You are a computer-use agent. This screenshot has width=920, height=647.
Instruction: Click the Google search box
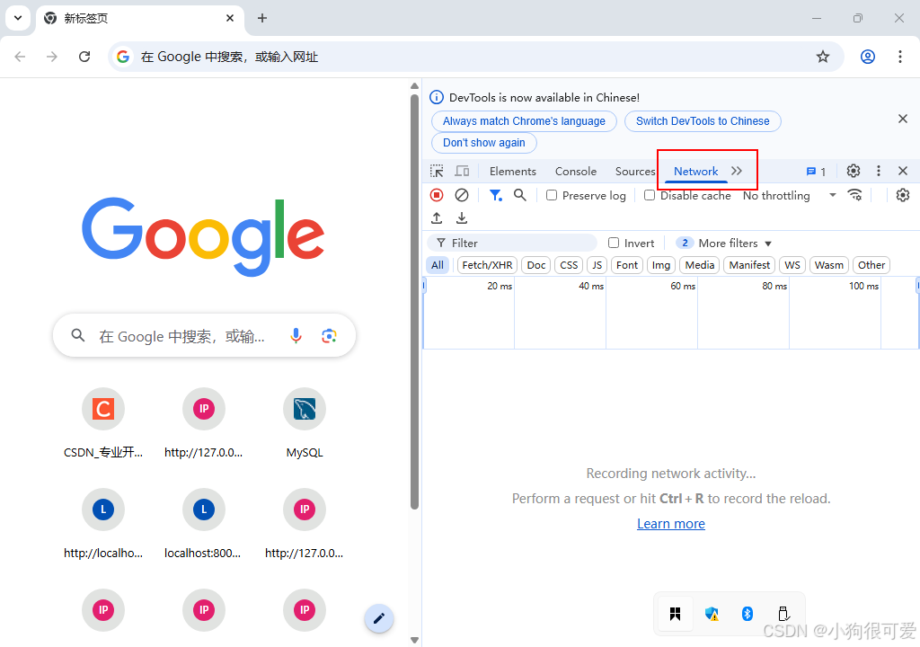204,336
